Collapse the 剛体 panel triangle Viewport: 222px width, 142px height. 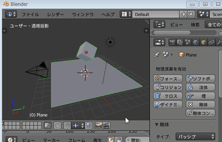(x=157, y=125)
